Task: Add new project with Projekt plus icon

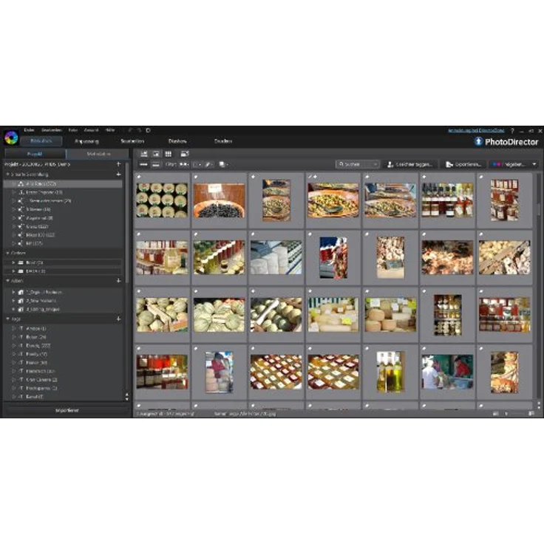Action: click(119, 164)
